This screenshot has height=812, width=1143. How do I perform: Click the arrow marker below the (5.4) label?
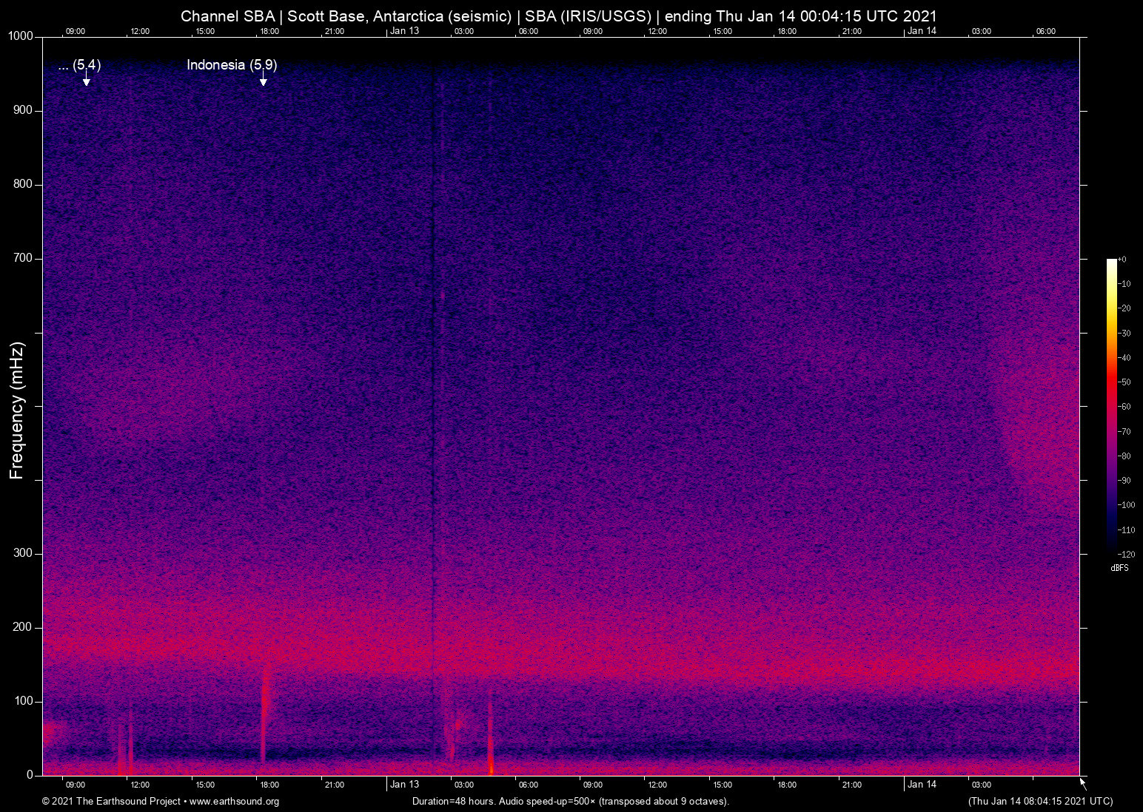pyautogui.click(x=86, y=79)
